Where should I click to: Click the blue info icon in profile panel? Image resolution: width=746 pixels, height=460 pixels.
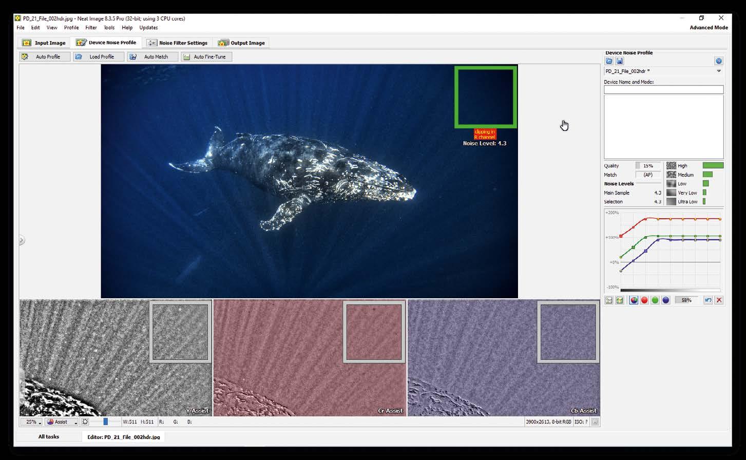coord(719,61)
